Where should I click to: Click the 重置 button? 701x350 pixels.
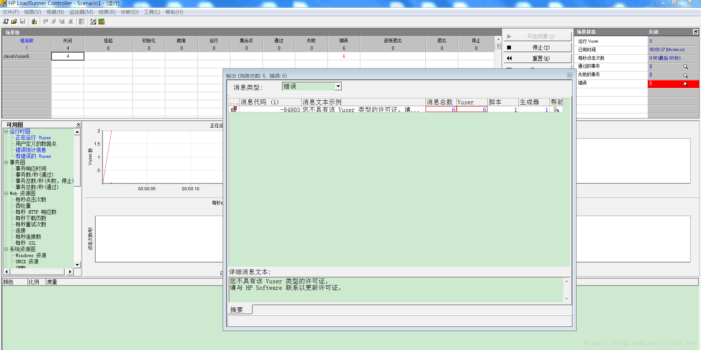click(x=537, y=58)
